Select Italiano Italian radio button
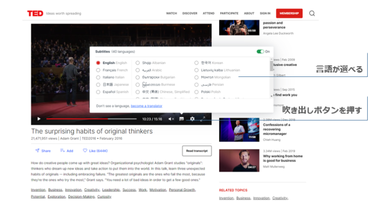375x210 pixels. pyautogui.click(x=98, y=77)
